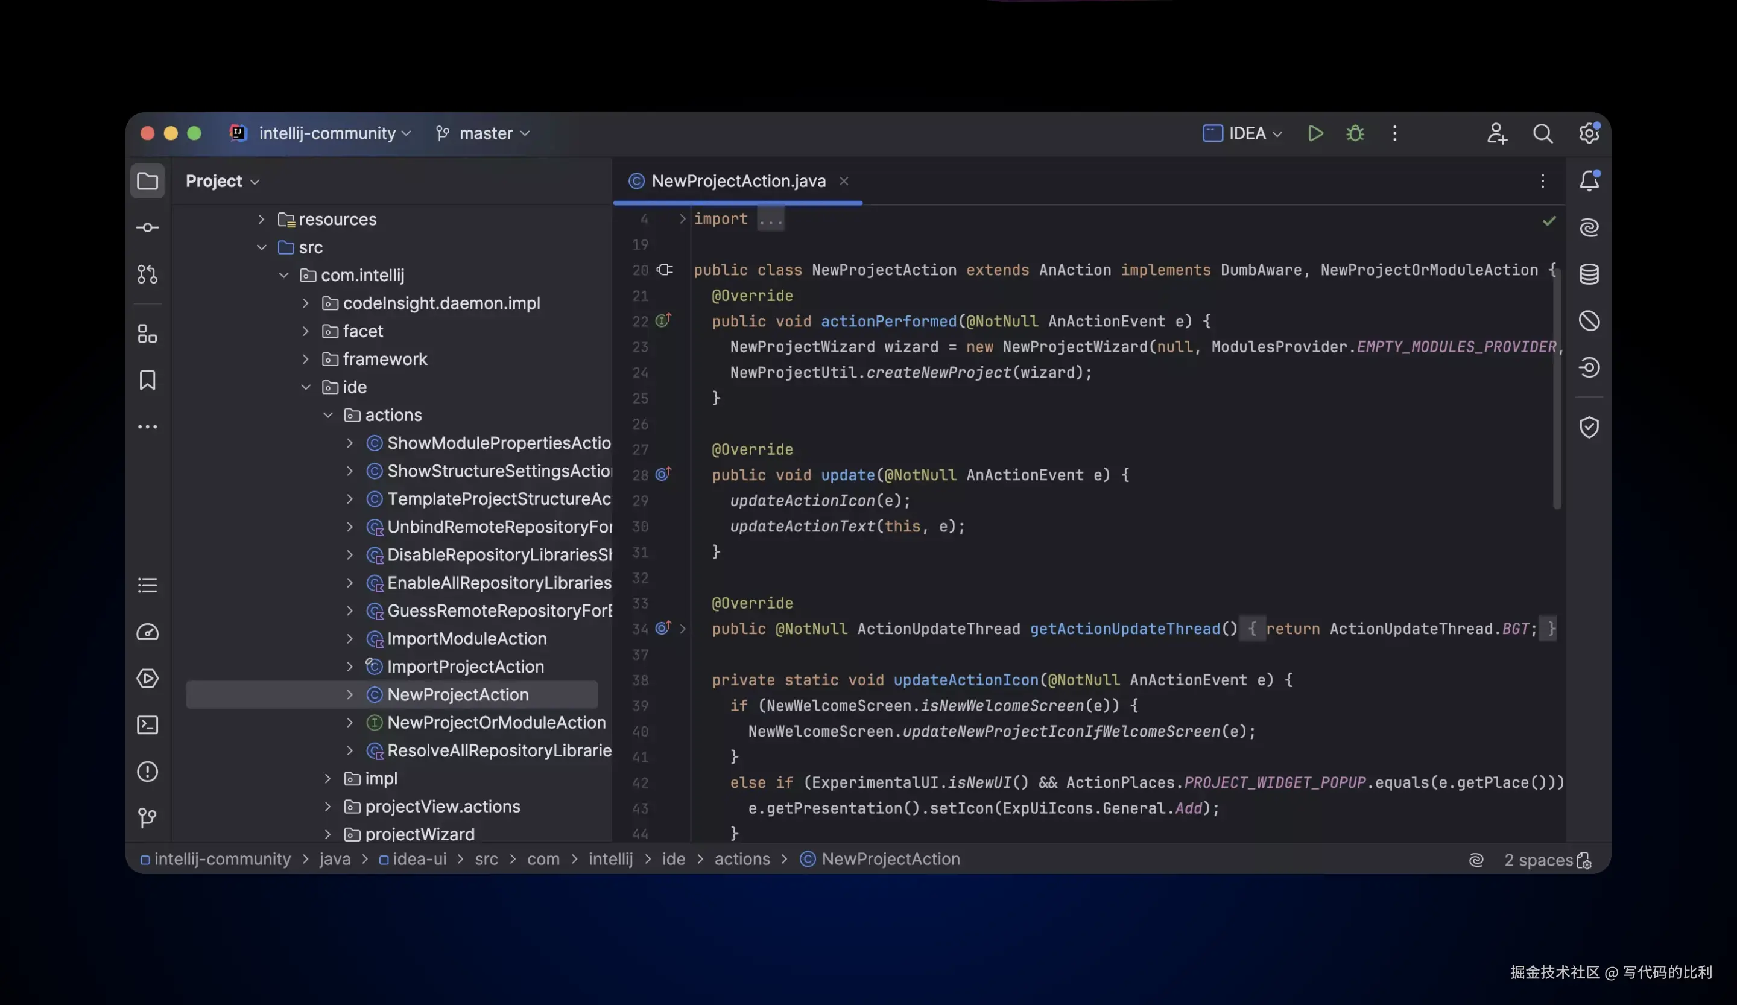Screen dimensions: 1737x1005
Task: Expand the resources folder
Action: pos(261,219)
